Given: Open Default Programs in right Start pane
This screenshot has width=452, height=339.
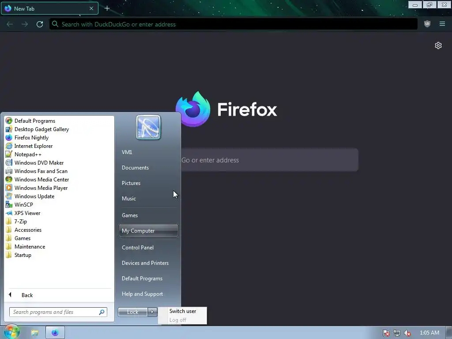Looking at the screenshot, I should click(142, 279).
